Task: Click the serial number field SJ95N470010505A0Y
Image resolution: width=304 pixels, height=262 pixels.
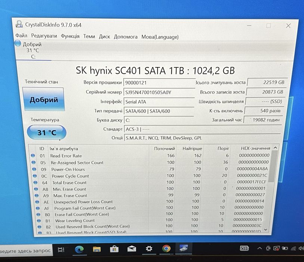Action: coord(159,92)
